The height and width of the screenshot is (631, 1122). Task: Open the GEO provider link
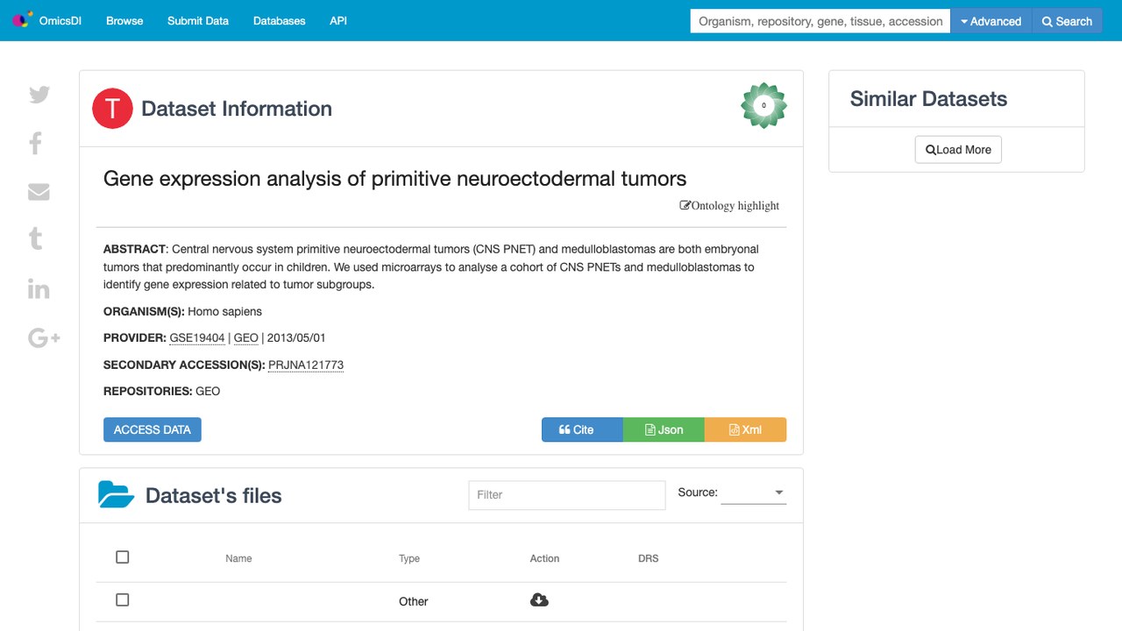pyautogui.click(x=246, y=338)
